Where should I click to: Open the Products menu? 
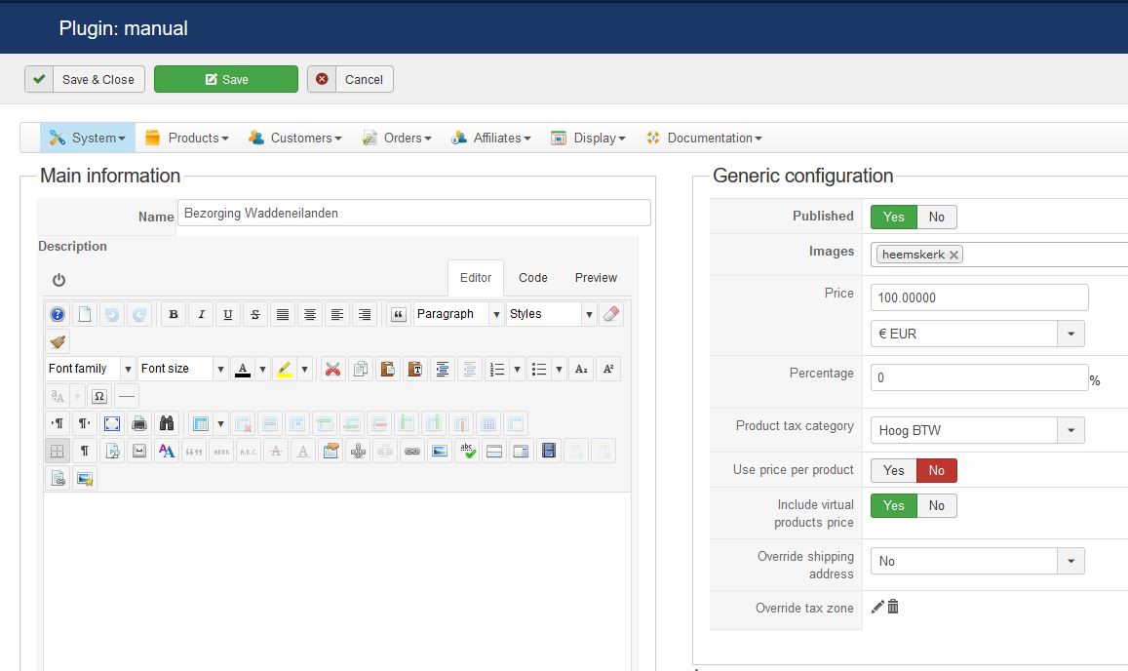coord(187,138)
